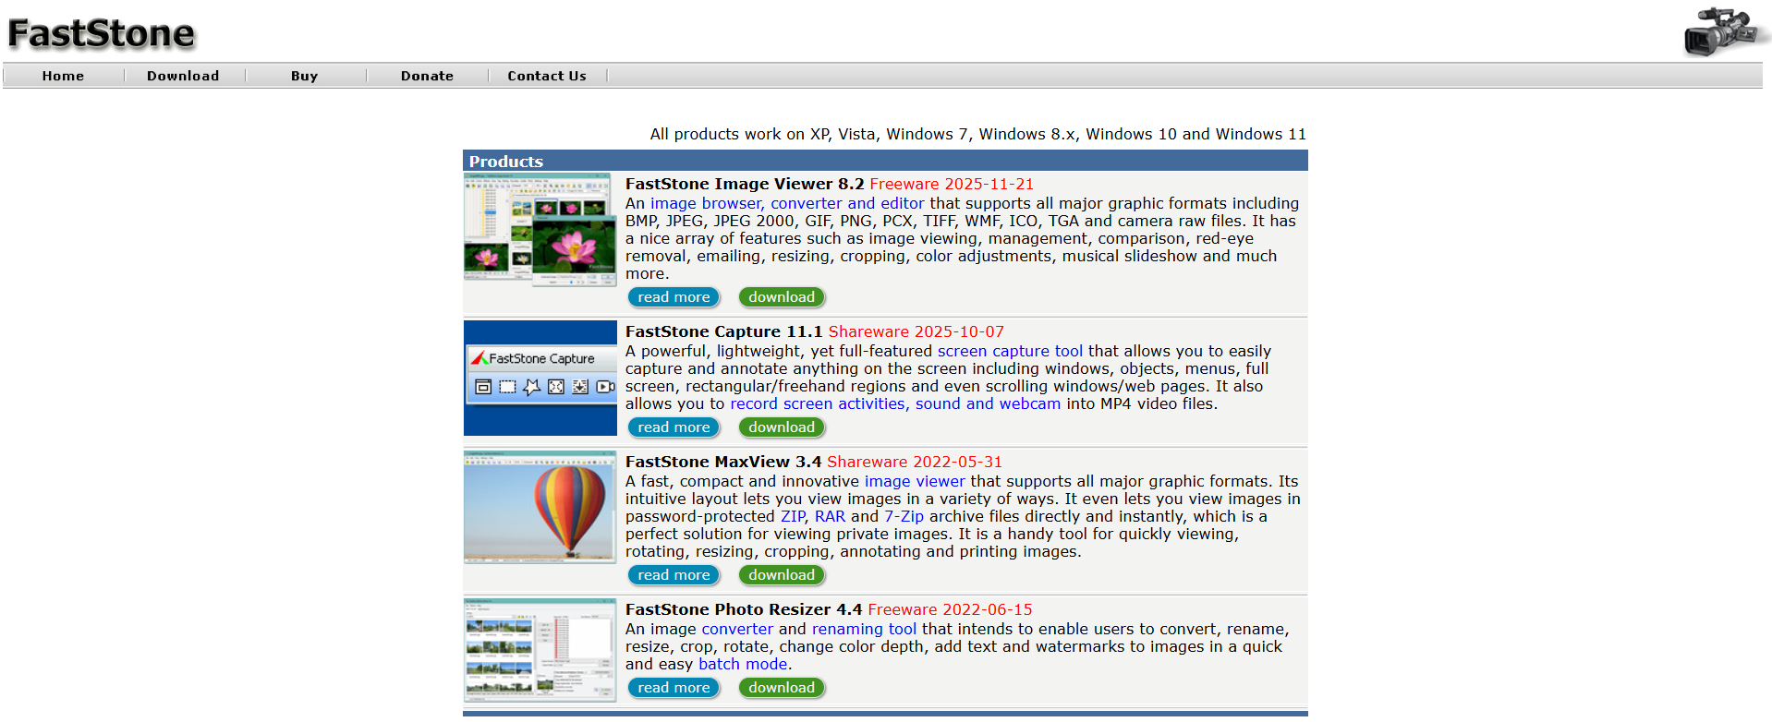Click the Photo Resizer screenshot thumbnail

pos(540,650)
